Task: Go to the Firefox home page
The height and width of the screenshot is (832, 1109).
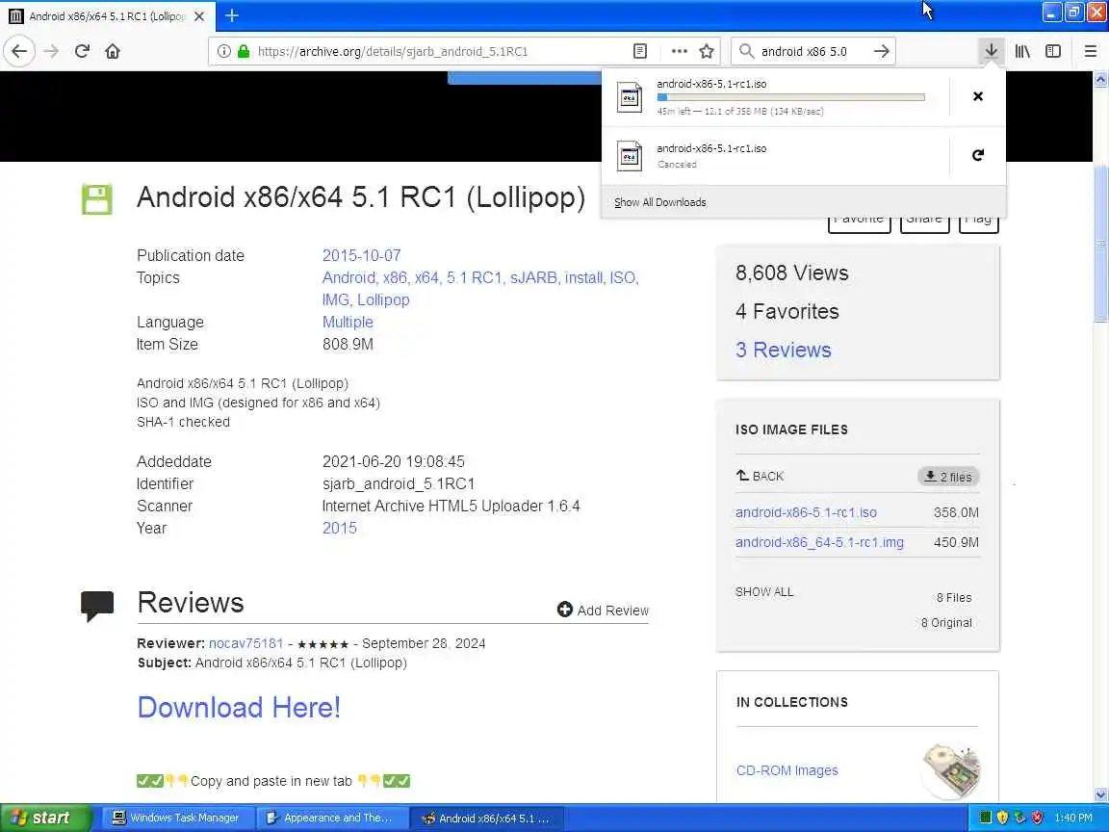Action: (x=113, y=51)
